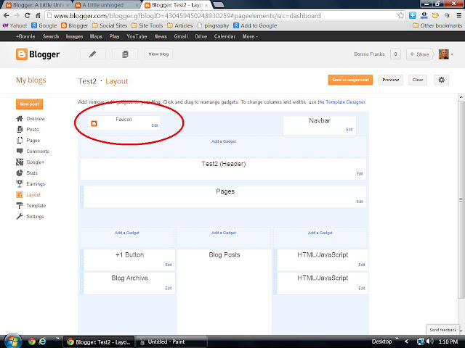Go to browser home page
Screen dimensions: 465x348
(38, 16)
